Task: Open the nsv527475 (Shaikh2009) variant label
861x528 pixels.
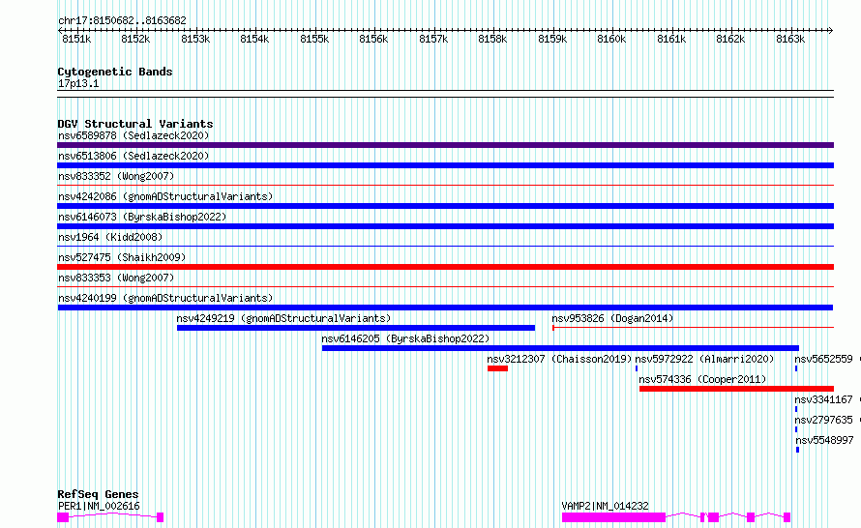Action: point(122,257)
